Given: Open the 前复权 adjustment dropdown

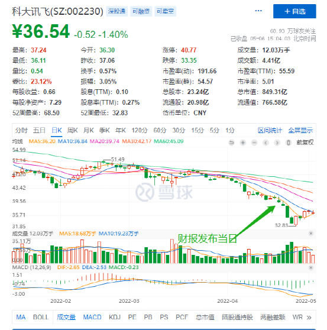Looking at the screenshot, I should pos(305,143).
